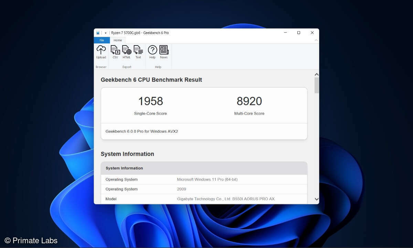Export the result as CSV
The width and height of the screenshot is (413, 248).
pyautogui.click(x=115, y=52)
